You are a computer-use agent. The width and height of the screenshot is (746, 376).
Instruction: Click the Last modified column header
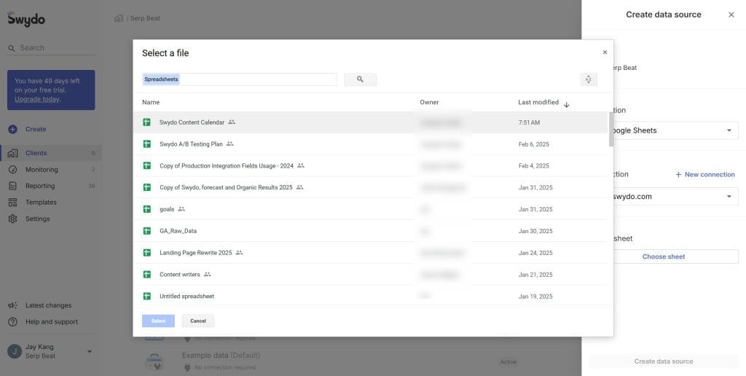pos(538,102)
